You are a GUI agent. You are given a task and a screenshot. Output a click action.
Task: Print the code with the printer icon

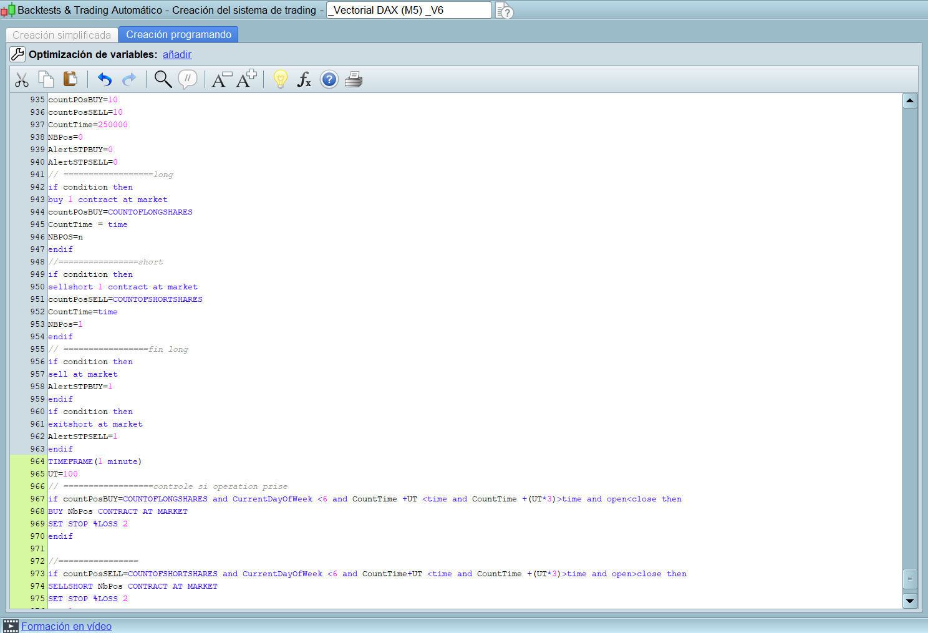[354, 79]
